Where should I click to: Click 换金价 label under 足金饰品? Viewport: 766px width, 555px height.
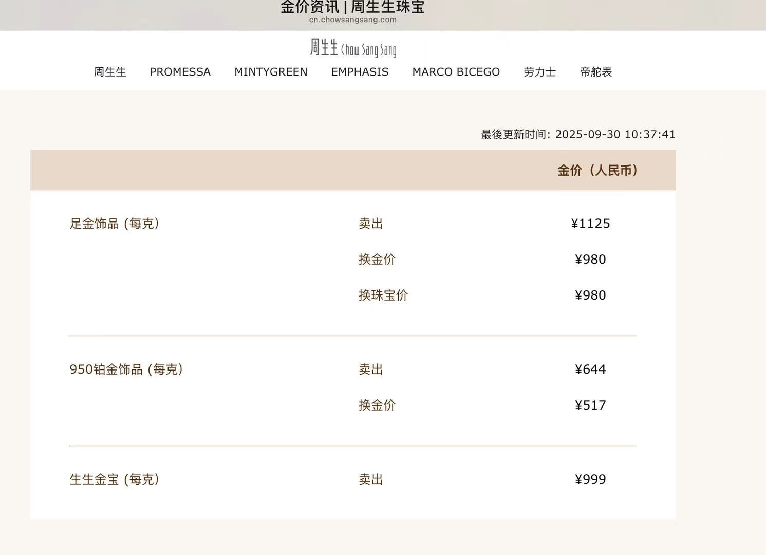377,260
